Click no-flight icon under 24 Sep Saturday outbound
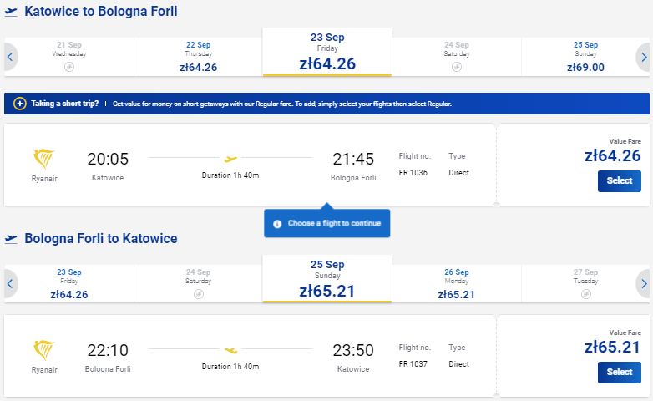This screenshot has width=653, height=401. pyautogui.click(x=457, y=67)
